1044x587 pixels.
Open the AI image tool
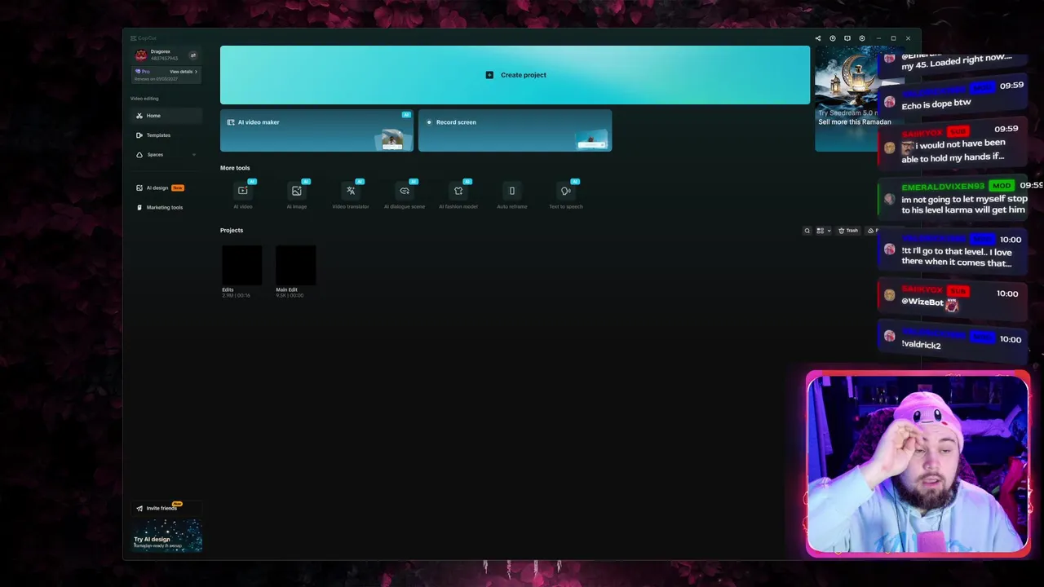coord(297,195)
